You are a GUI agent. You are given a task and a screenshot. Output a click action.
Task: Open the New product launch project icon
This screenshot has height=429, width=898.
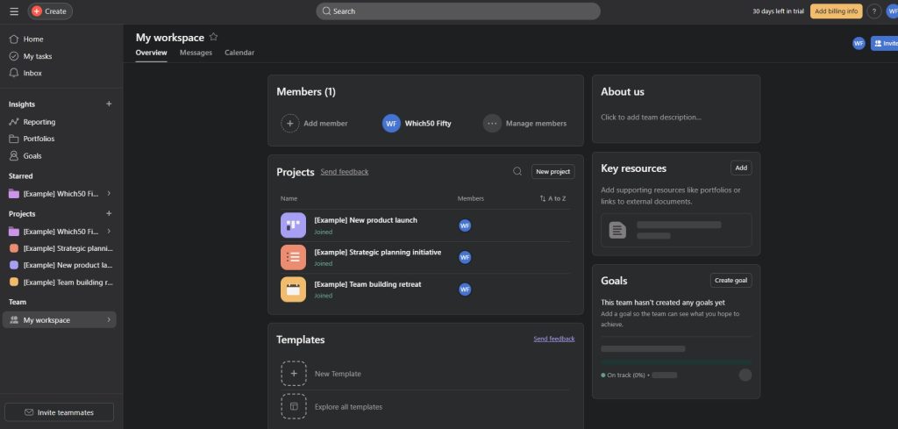point(293,225)
